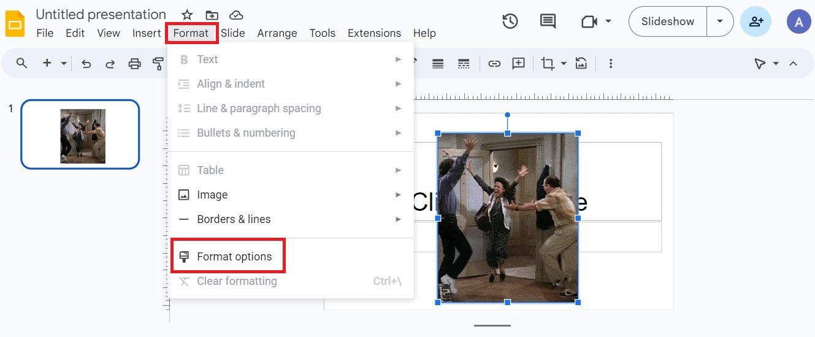Open the View menu
The height and width of the screenshot is (337, 815).
click(x=109, y=33)
